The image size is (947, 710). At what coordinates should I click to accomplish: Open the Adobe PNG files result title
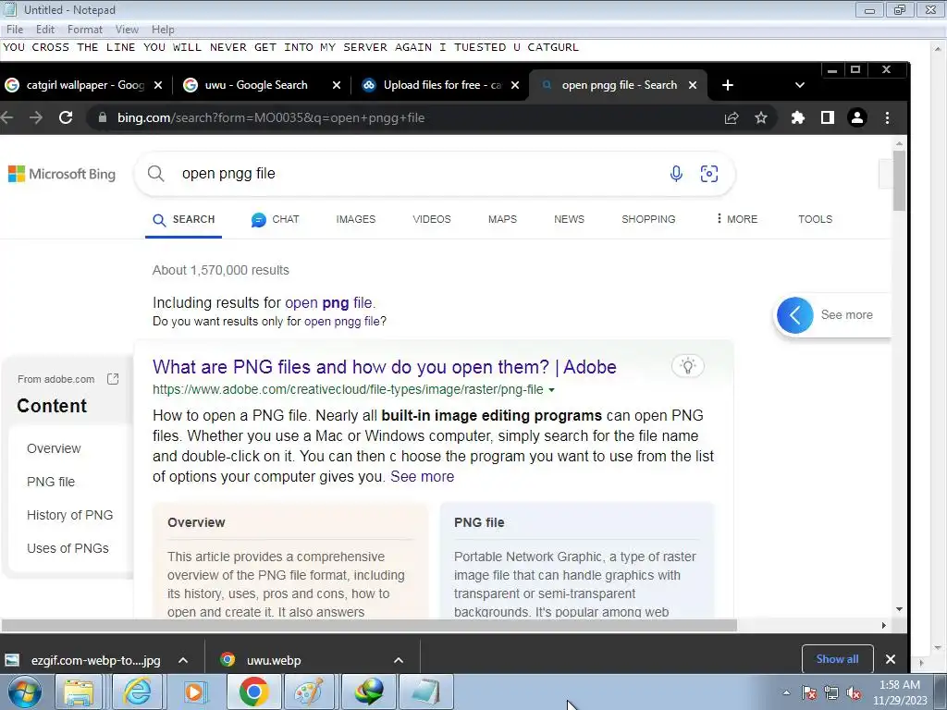coord(384,367)
